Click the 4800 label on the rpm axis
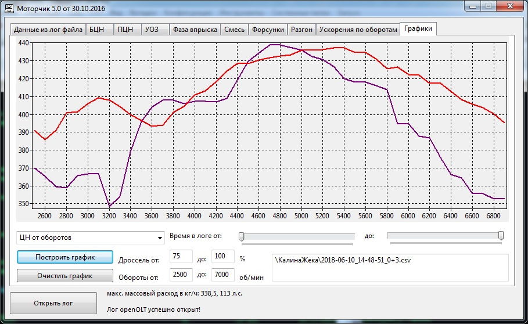The height and width of the screenshot is (324, 528). pos(280,215)
